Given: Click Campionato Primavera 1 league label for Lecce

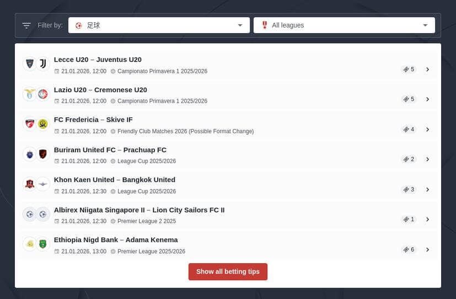Looking at the screenshot, I should pos(162,71).
